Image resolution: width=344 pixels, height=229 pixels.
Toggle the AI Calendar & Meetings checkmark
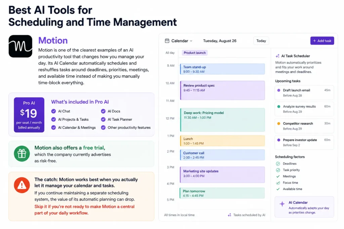tap(53, 127)
